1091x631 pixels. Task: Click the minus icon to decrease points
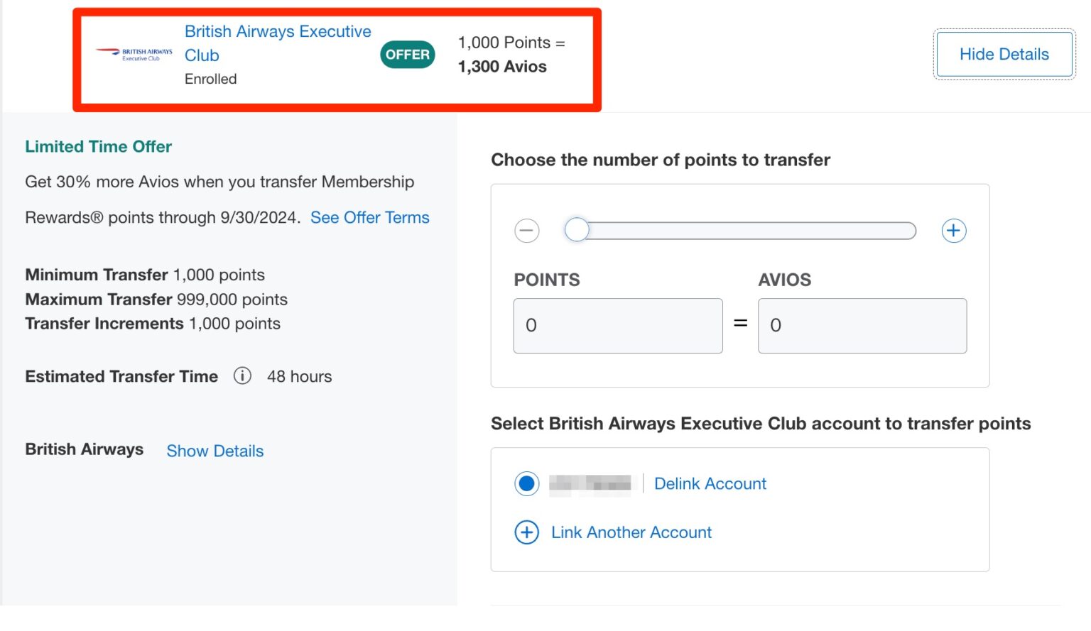526,230
